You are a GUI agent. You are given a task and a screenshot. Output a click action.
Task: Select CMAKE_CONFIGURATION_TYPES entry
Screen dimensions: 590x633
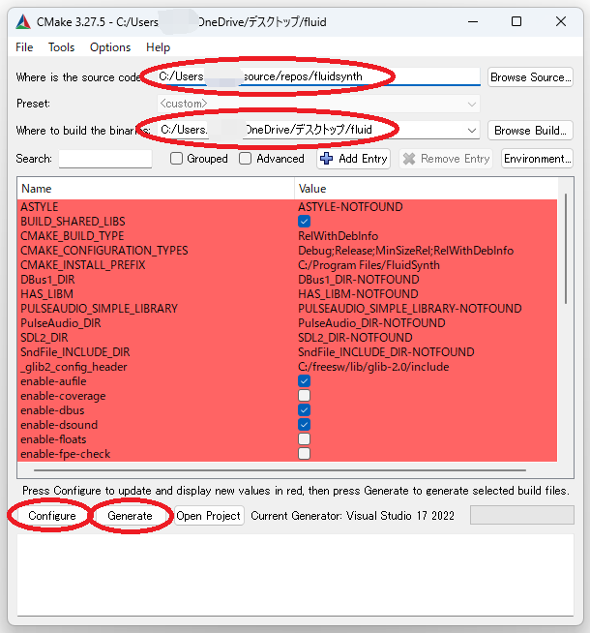(x=104, y=251)
